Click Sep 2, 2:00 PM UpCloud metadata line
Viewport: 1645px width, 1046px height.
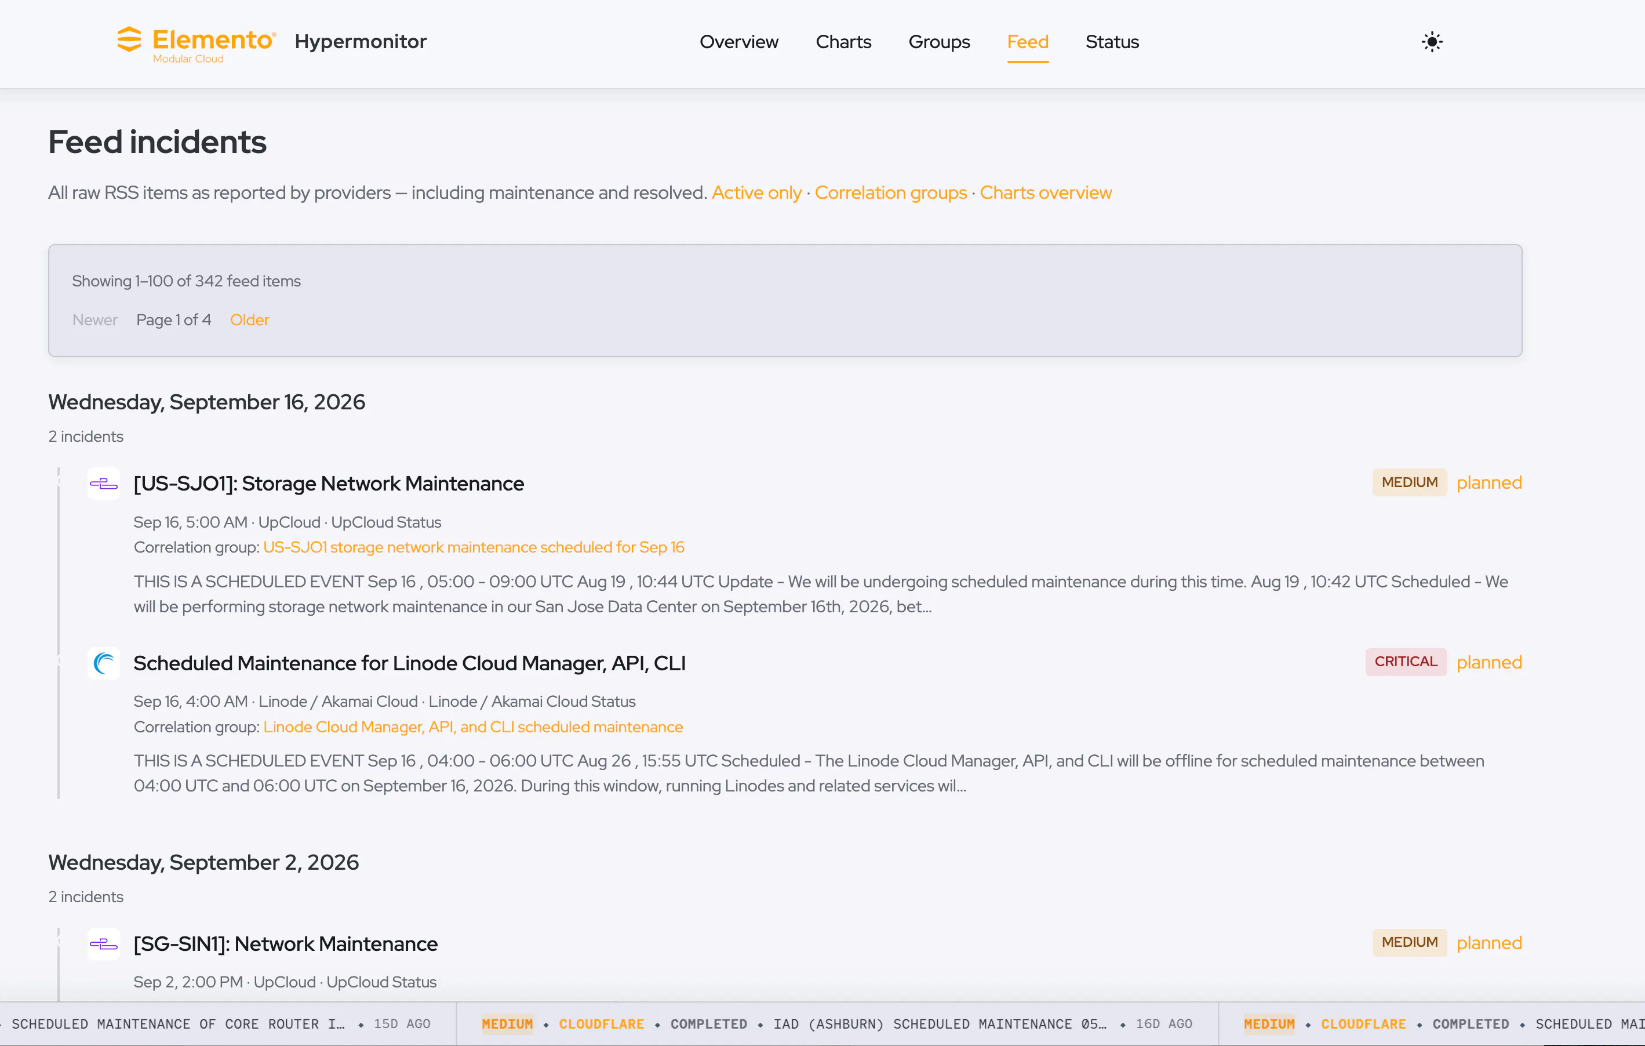285,982
